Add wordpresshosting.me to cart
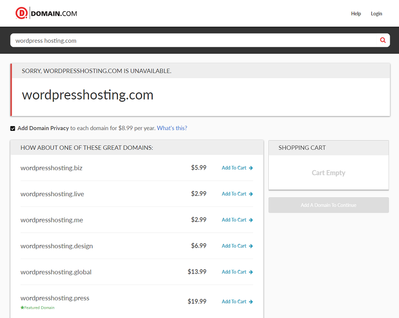Screen dimensions: 399x318 [x=237, y=220]
